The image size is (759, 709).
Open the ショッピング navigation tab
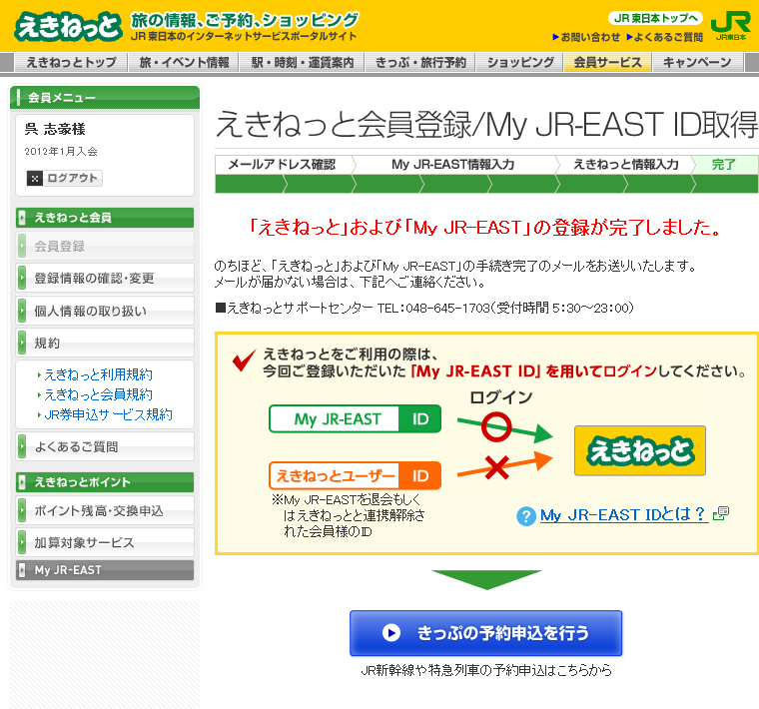click(x=520, y=63)
